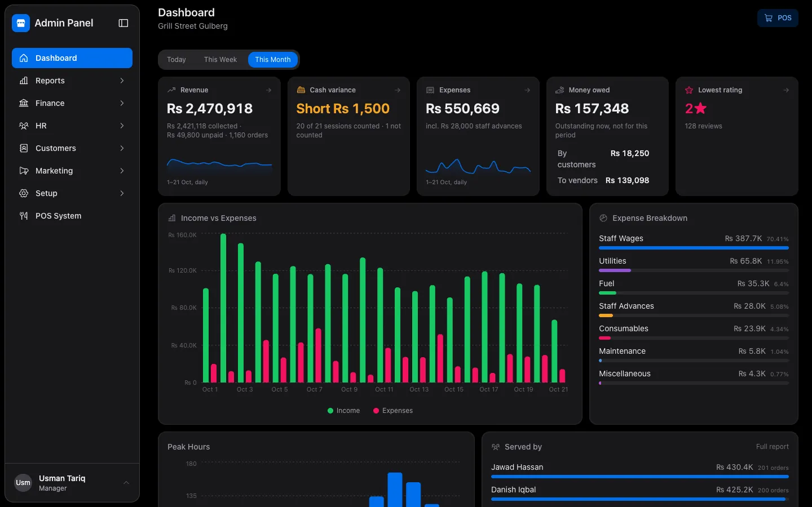Expand the Customers menu chevron

point(122,148)
